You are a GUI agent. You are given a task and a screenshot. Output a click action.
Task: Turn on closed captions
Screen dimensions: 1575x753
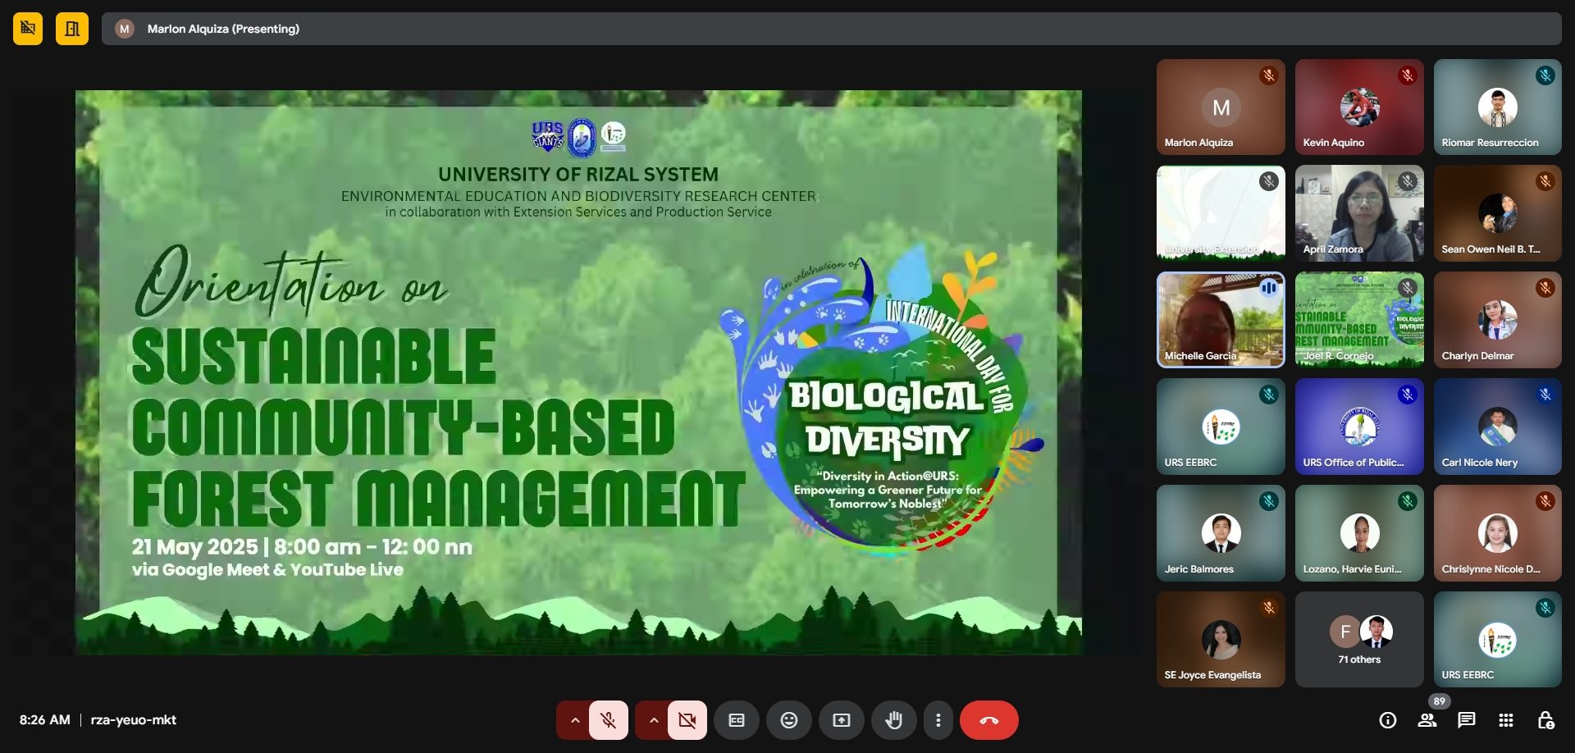(737, 720)
